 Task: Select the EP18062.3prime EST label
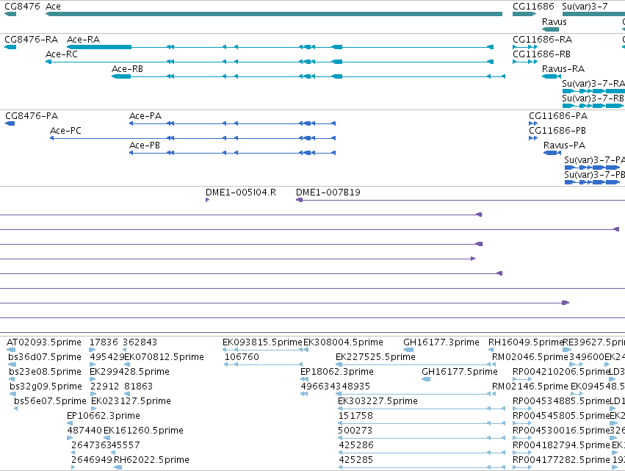tap(337, 372)
